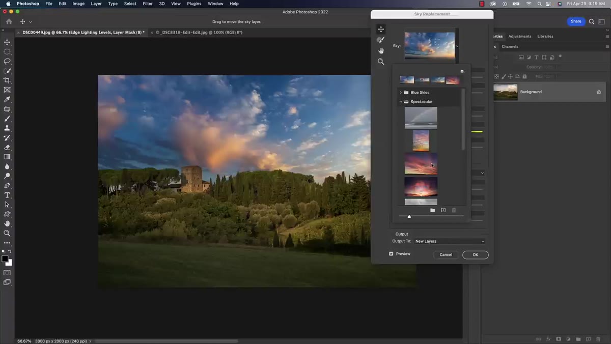
Task: Swap foreground and background colors
Action: tap(10, 251)
